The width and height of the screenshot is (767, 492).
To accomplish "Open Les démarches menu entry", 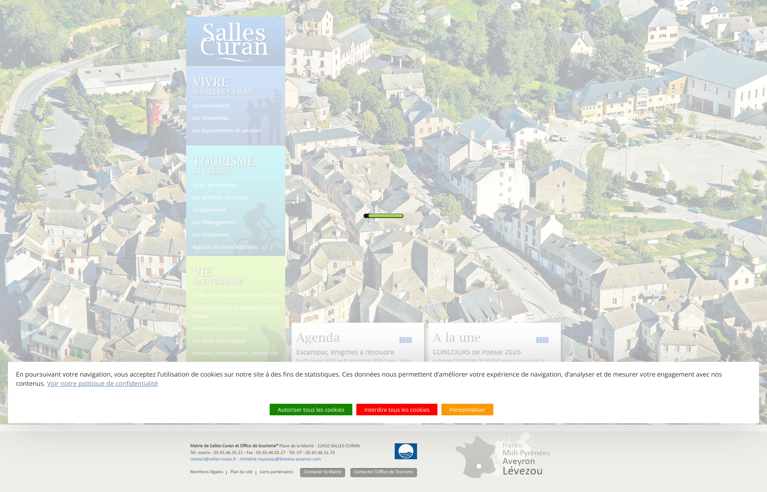I will coord(211,118).
